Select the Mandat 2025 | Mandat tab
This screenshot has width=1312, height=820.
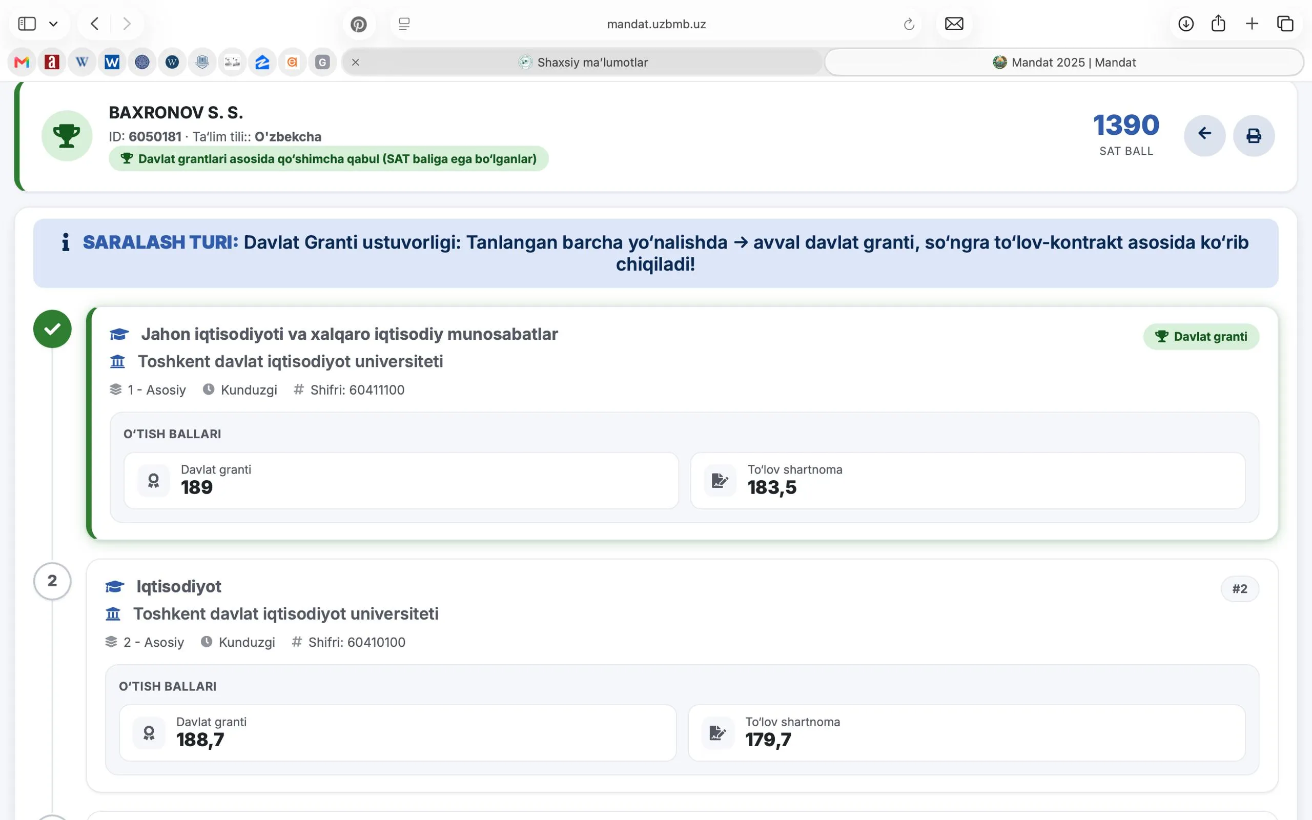click(1064, 63)
